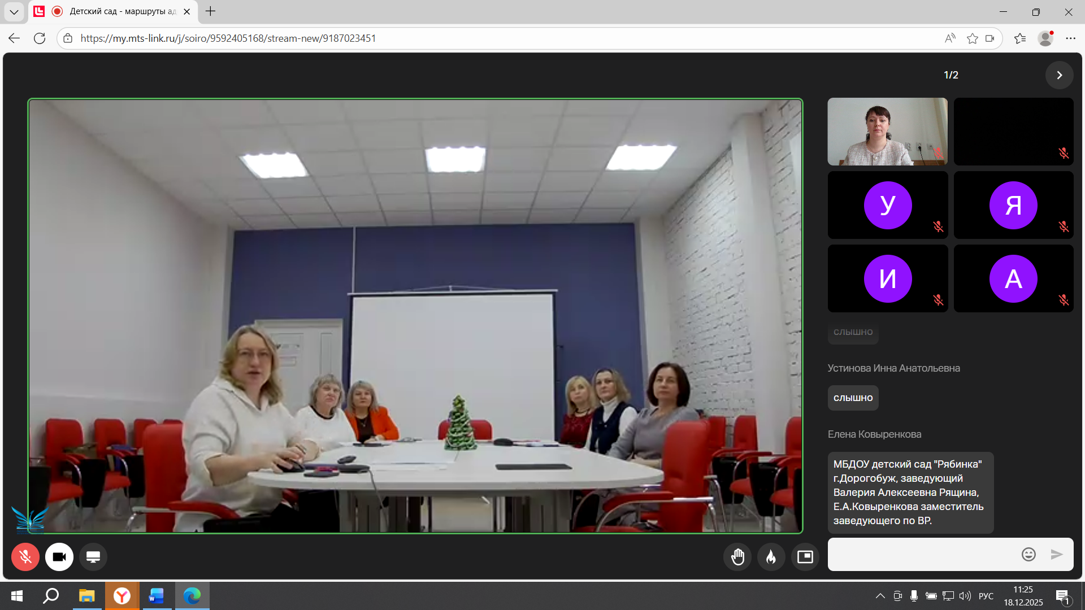Open the tab search dropdown arrow
The width and height of the screenshot is (1085, 610).
tap(14, 11)
